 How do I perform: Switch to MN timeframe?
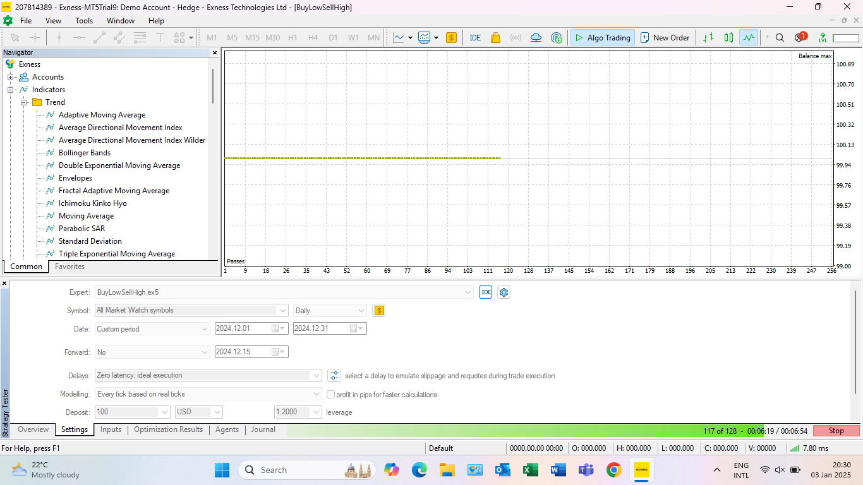point(373,38)
